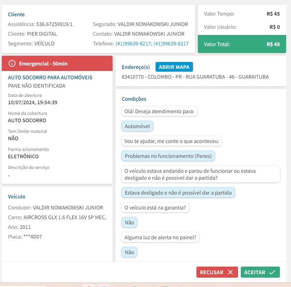Click PANE NÃO IDENTIFICADA text
Image resolution: width=291 pixels, height=287 pixels.
pos(37,86)
